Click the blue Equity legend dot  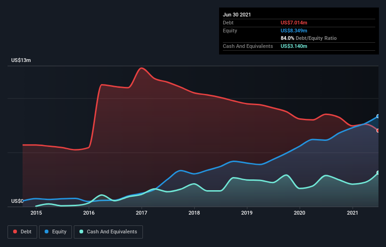[x=47, y=232]
